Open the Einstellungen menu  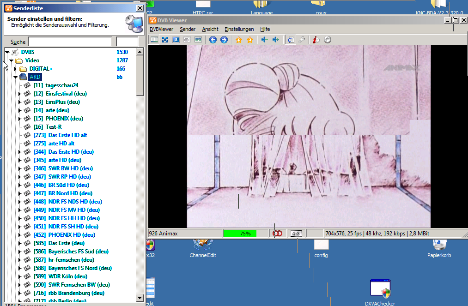pyautogui.click(x=239, y=29)
